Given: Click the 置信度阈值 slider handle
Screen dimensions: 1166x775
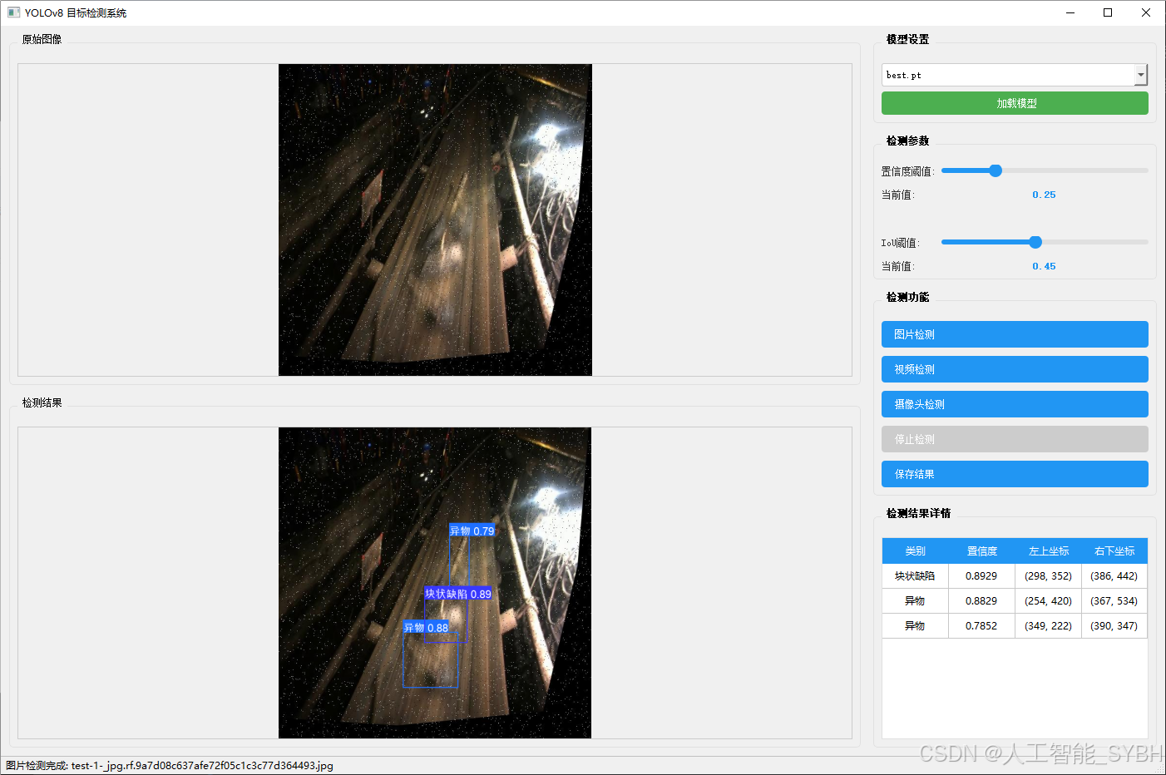Looking at the screenshot, I should [996, 170].
